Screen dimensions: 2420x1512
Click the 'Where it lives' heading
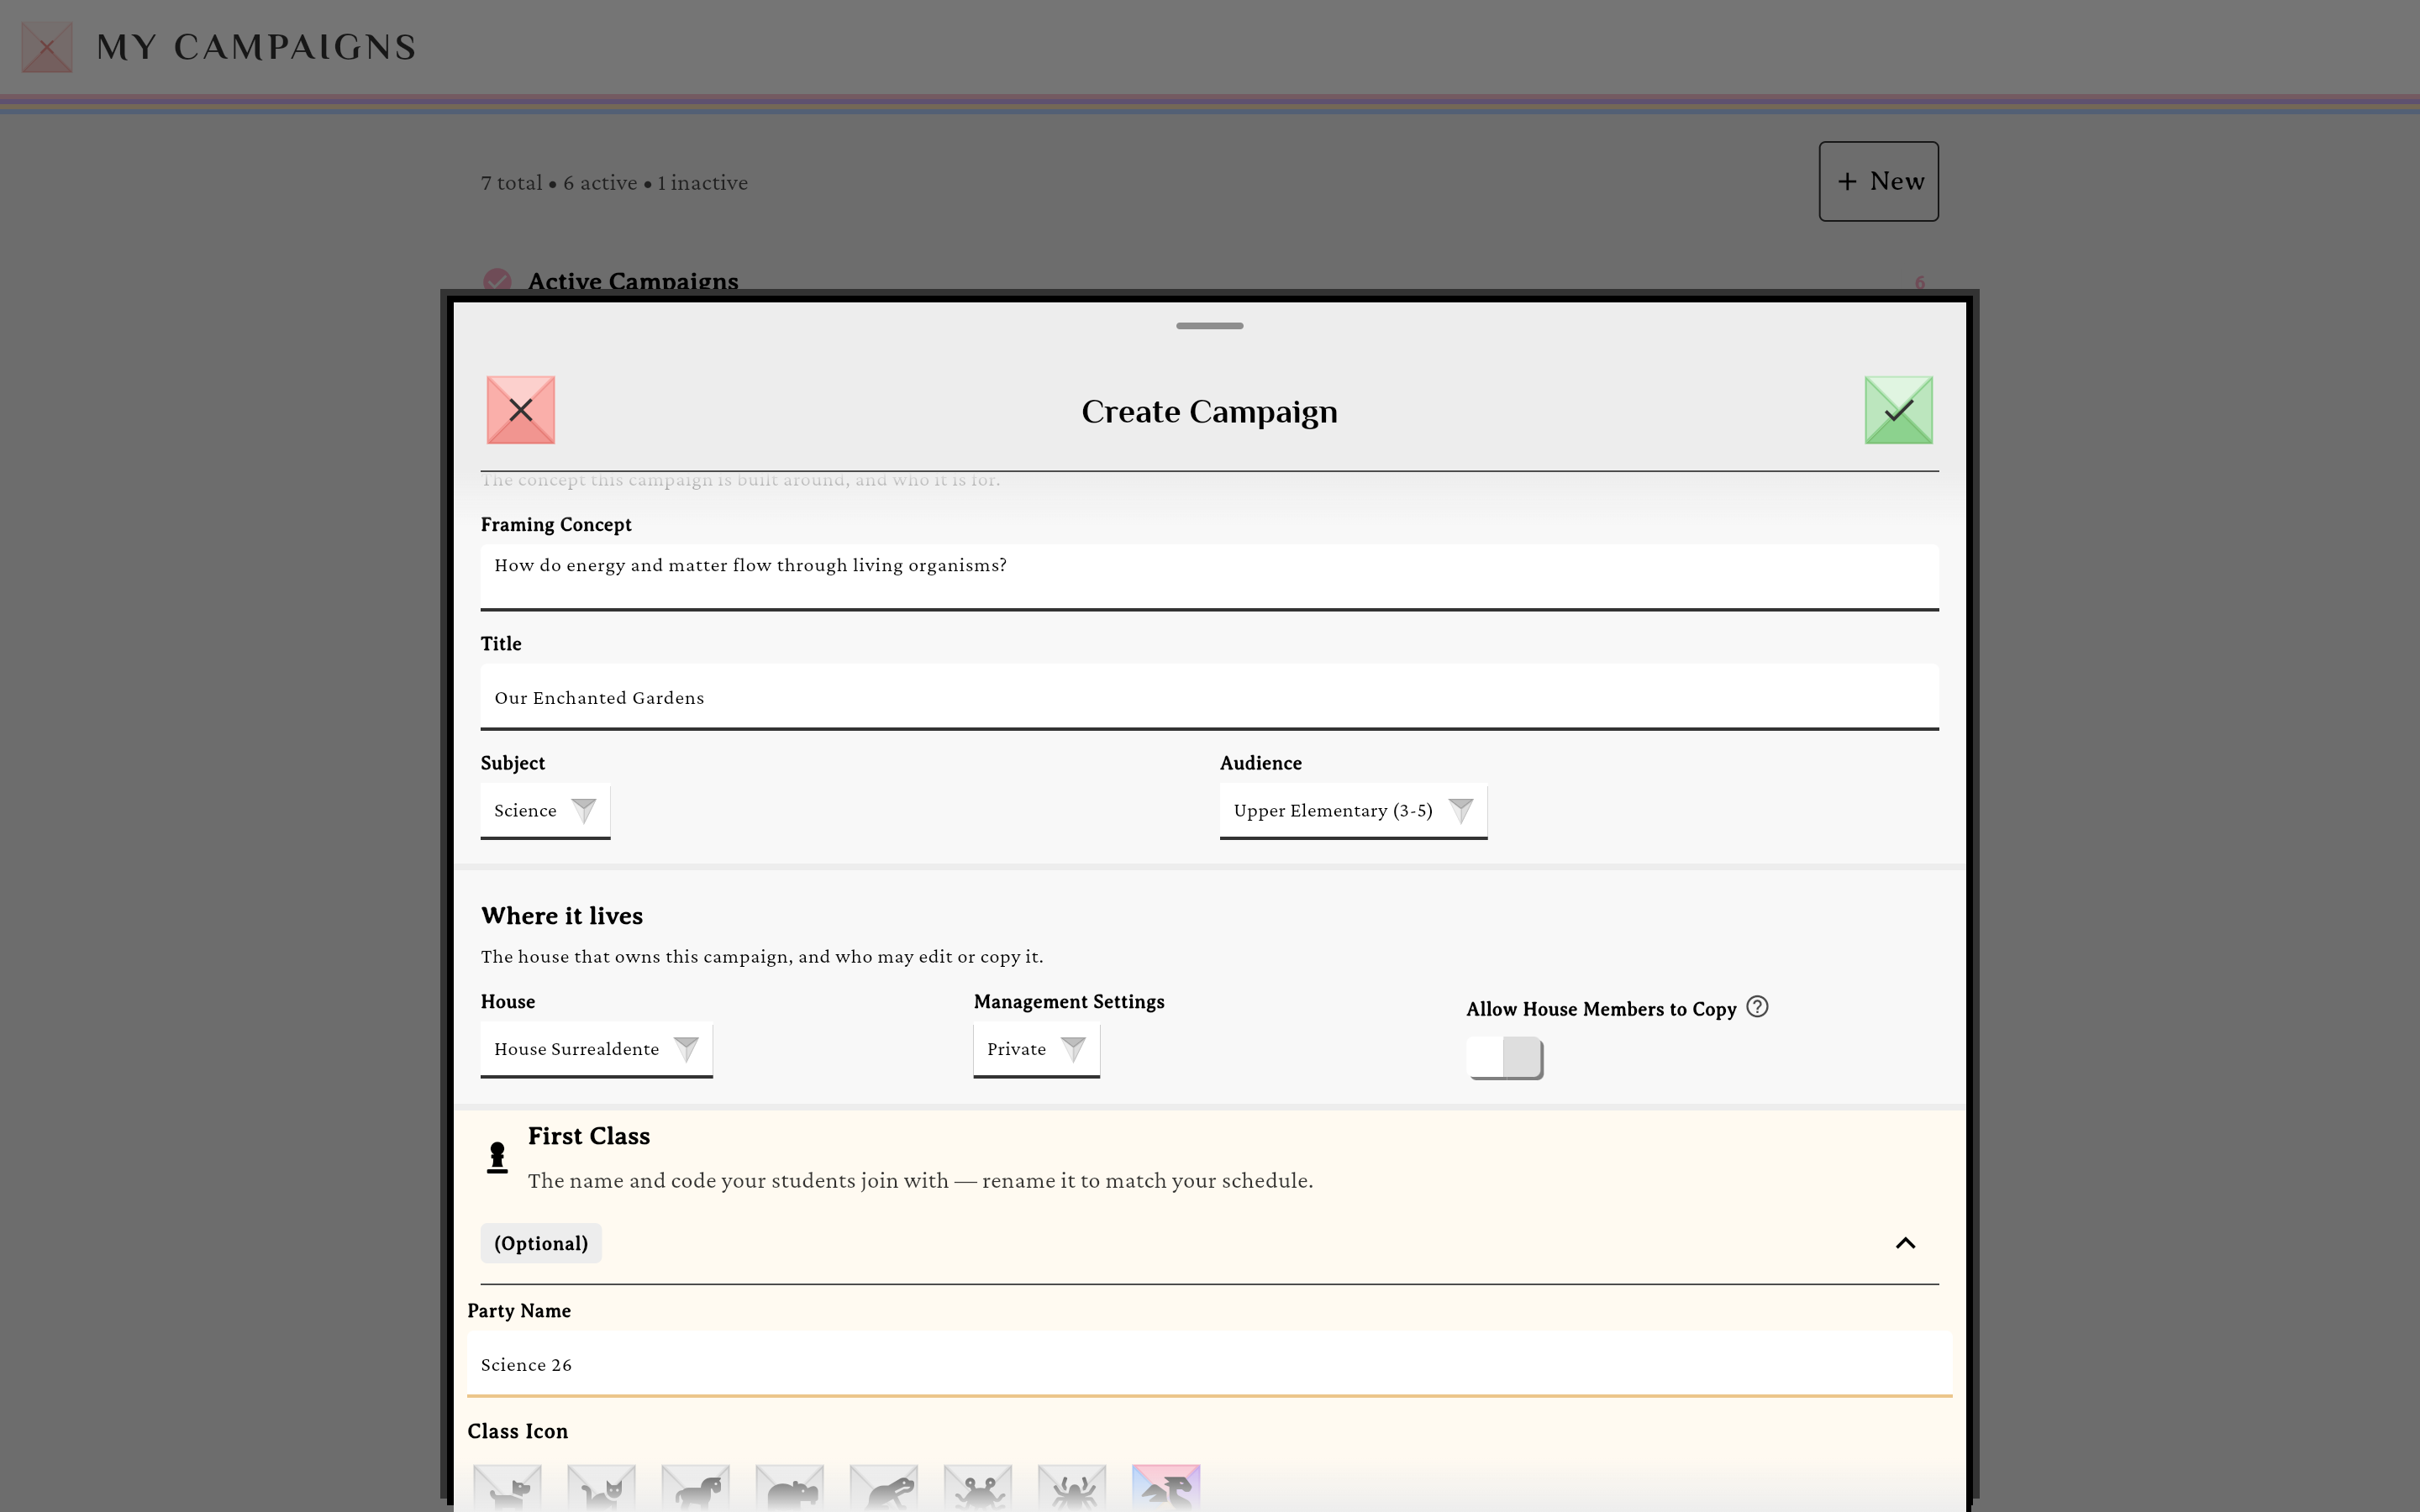click(x=562, y=916)
